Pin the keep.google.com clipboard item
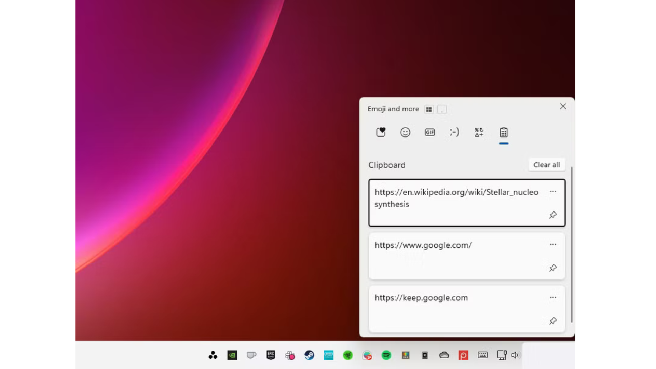The width and height of the screenshot is (656, 369). pos(553,321)
